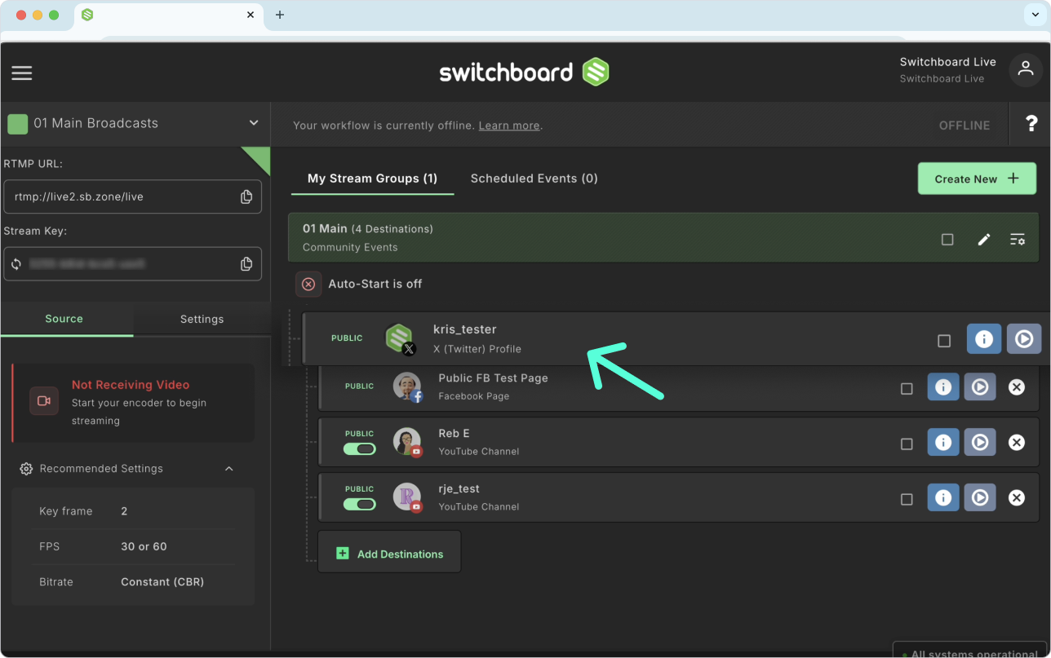
Task: Remove the Reb E destination
Action: (x=1017, y=442)
